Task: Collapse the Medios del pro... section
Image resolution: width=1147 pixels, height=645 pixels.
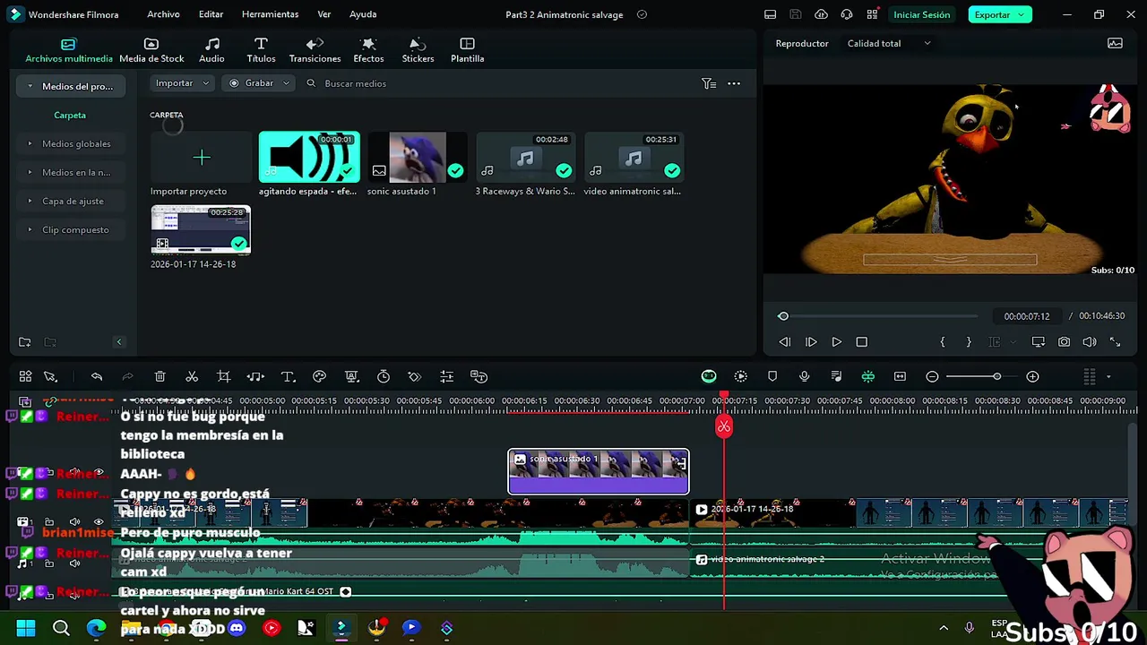Action: (30, 86)
